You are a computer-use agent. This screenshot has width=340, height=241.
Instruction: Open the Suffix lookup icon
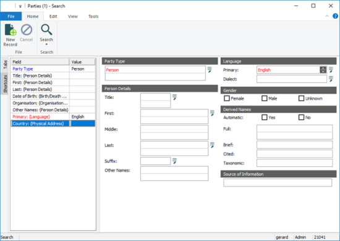point(174,161)
